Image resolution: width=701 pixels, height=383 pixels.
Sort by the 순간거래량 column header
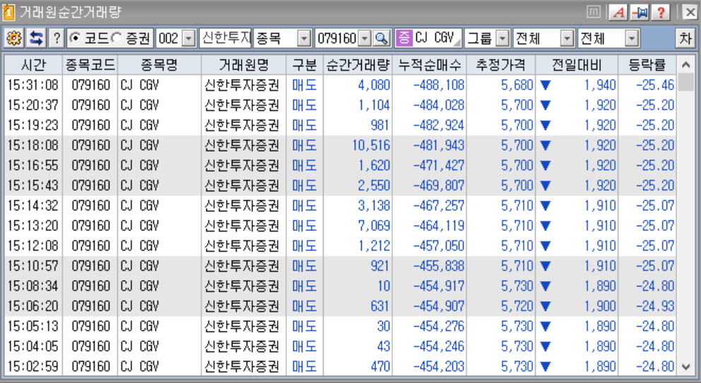(358, 65)
